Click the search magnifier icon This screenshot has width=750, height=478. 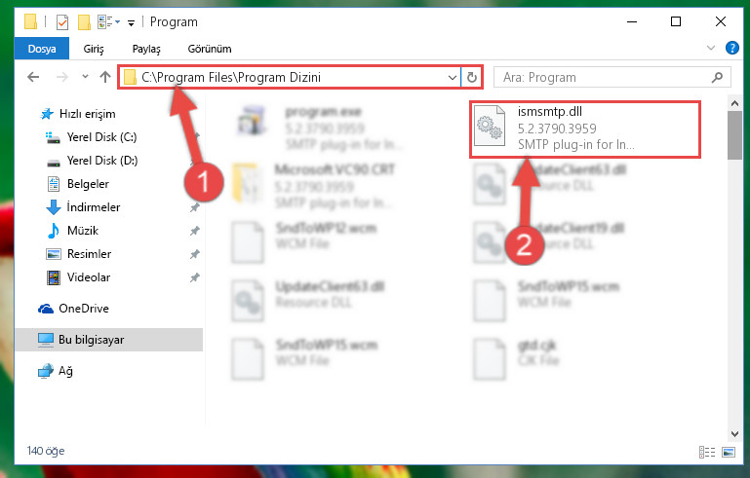(x=717, y=77)
